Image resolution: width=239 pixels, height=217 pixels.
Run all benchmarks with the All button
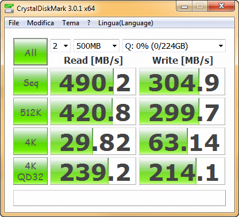click(30, 52)
